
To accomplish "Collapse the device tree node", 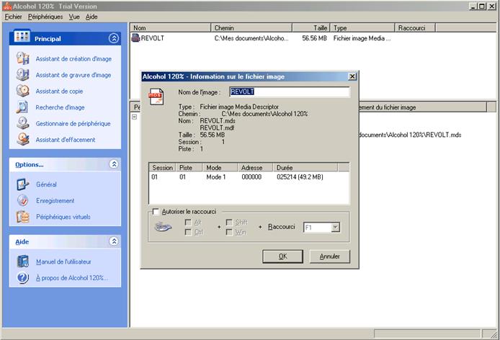I will coord(135,117).
